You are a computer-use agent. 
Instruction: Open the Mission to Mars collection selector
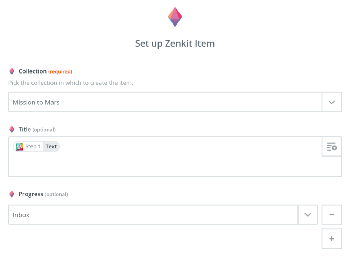click(165, 102)
